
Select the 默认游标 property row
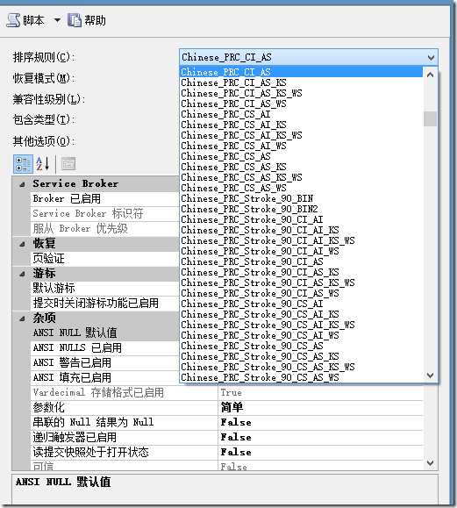pos(105,289)
